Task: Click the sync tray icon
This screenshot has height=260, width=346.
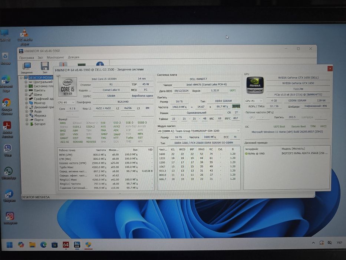Action: coord(322,243)
